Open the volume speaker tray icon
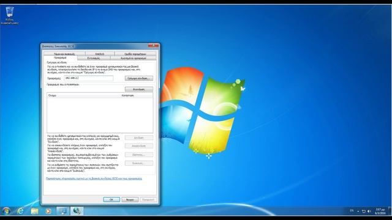Screen dimensions: 392x220 (369, 211)
